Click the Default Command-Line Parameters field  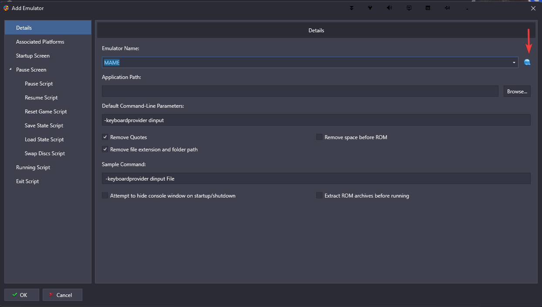click(316, 120)
